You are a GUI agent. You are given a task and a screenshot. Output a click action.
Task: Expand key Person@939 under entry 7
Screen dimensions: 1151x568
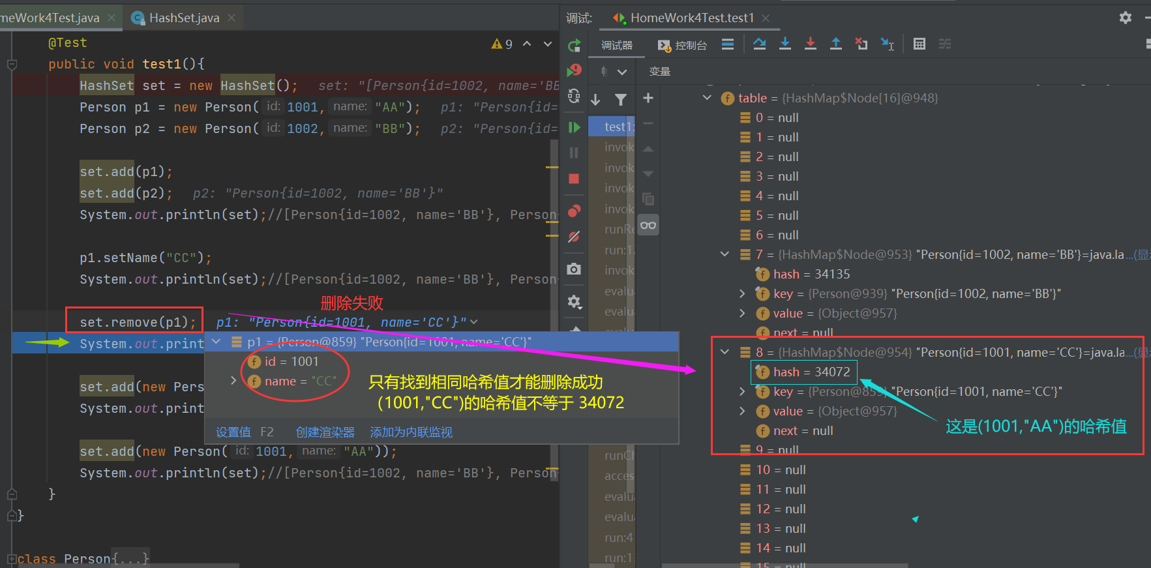coord(742,293)
